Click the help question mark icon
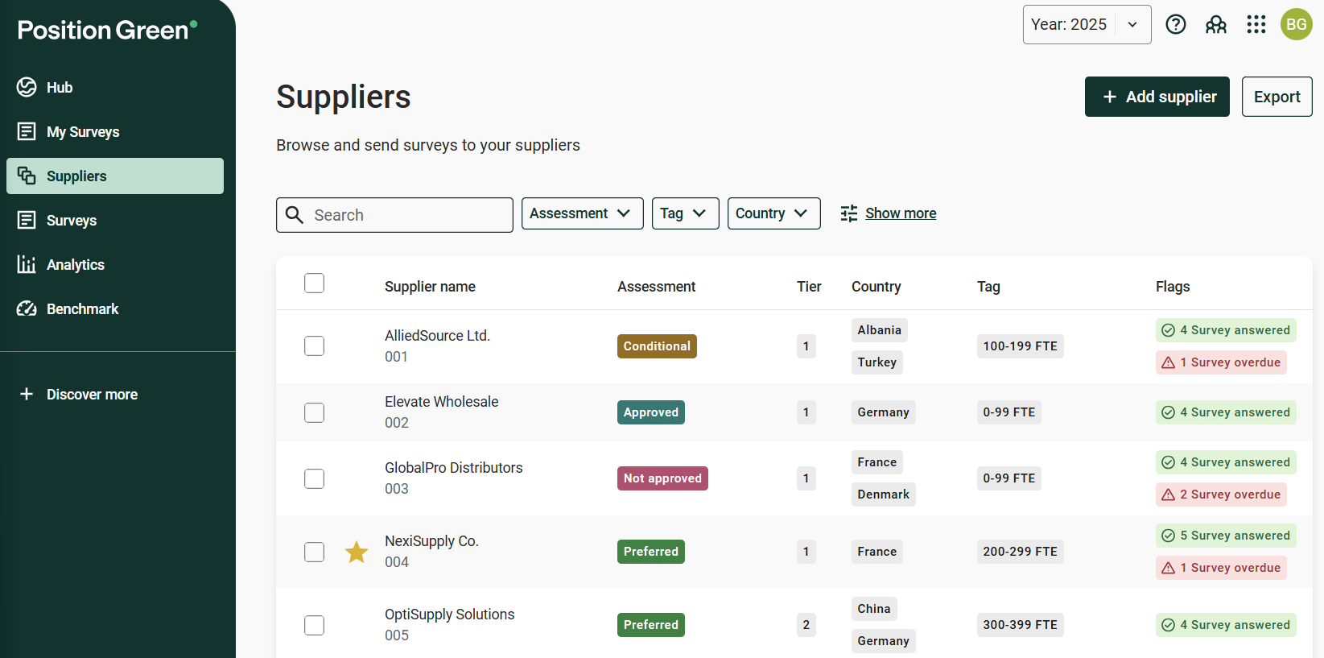 click(x=1176, y=24)
